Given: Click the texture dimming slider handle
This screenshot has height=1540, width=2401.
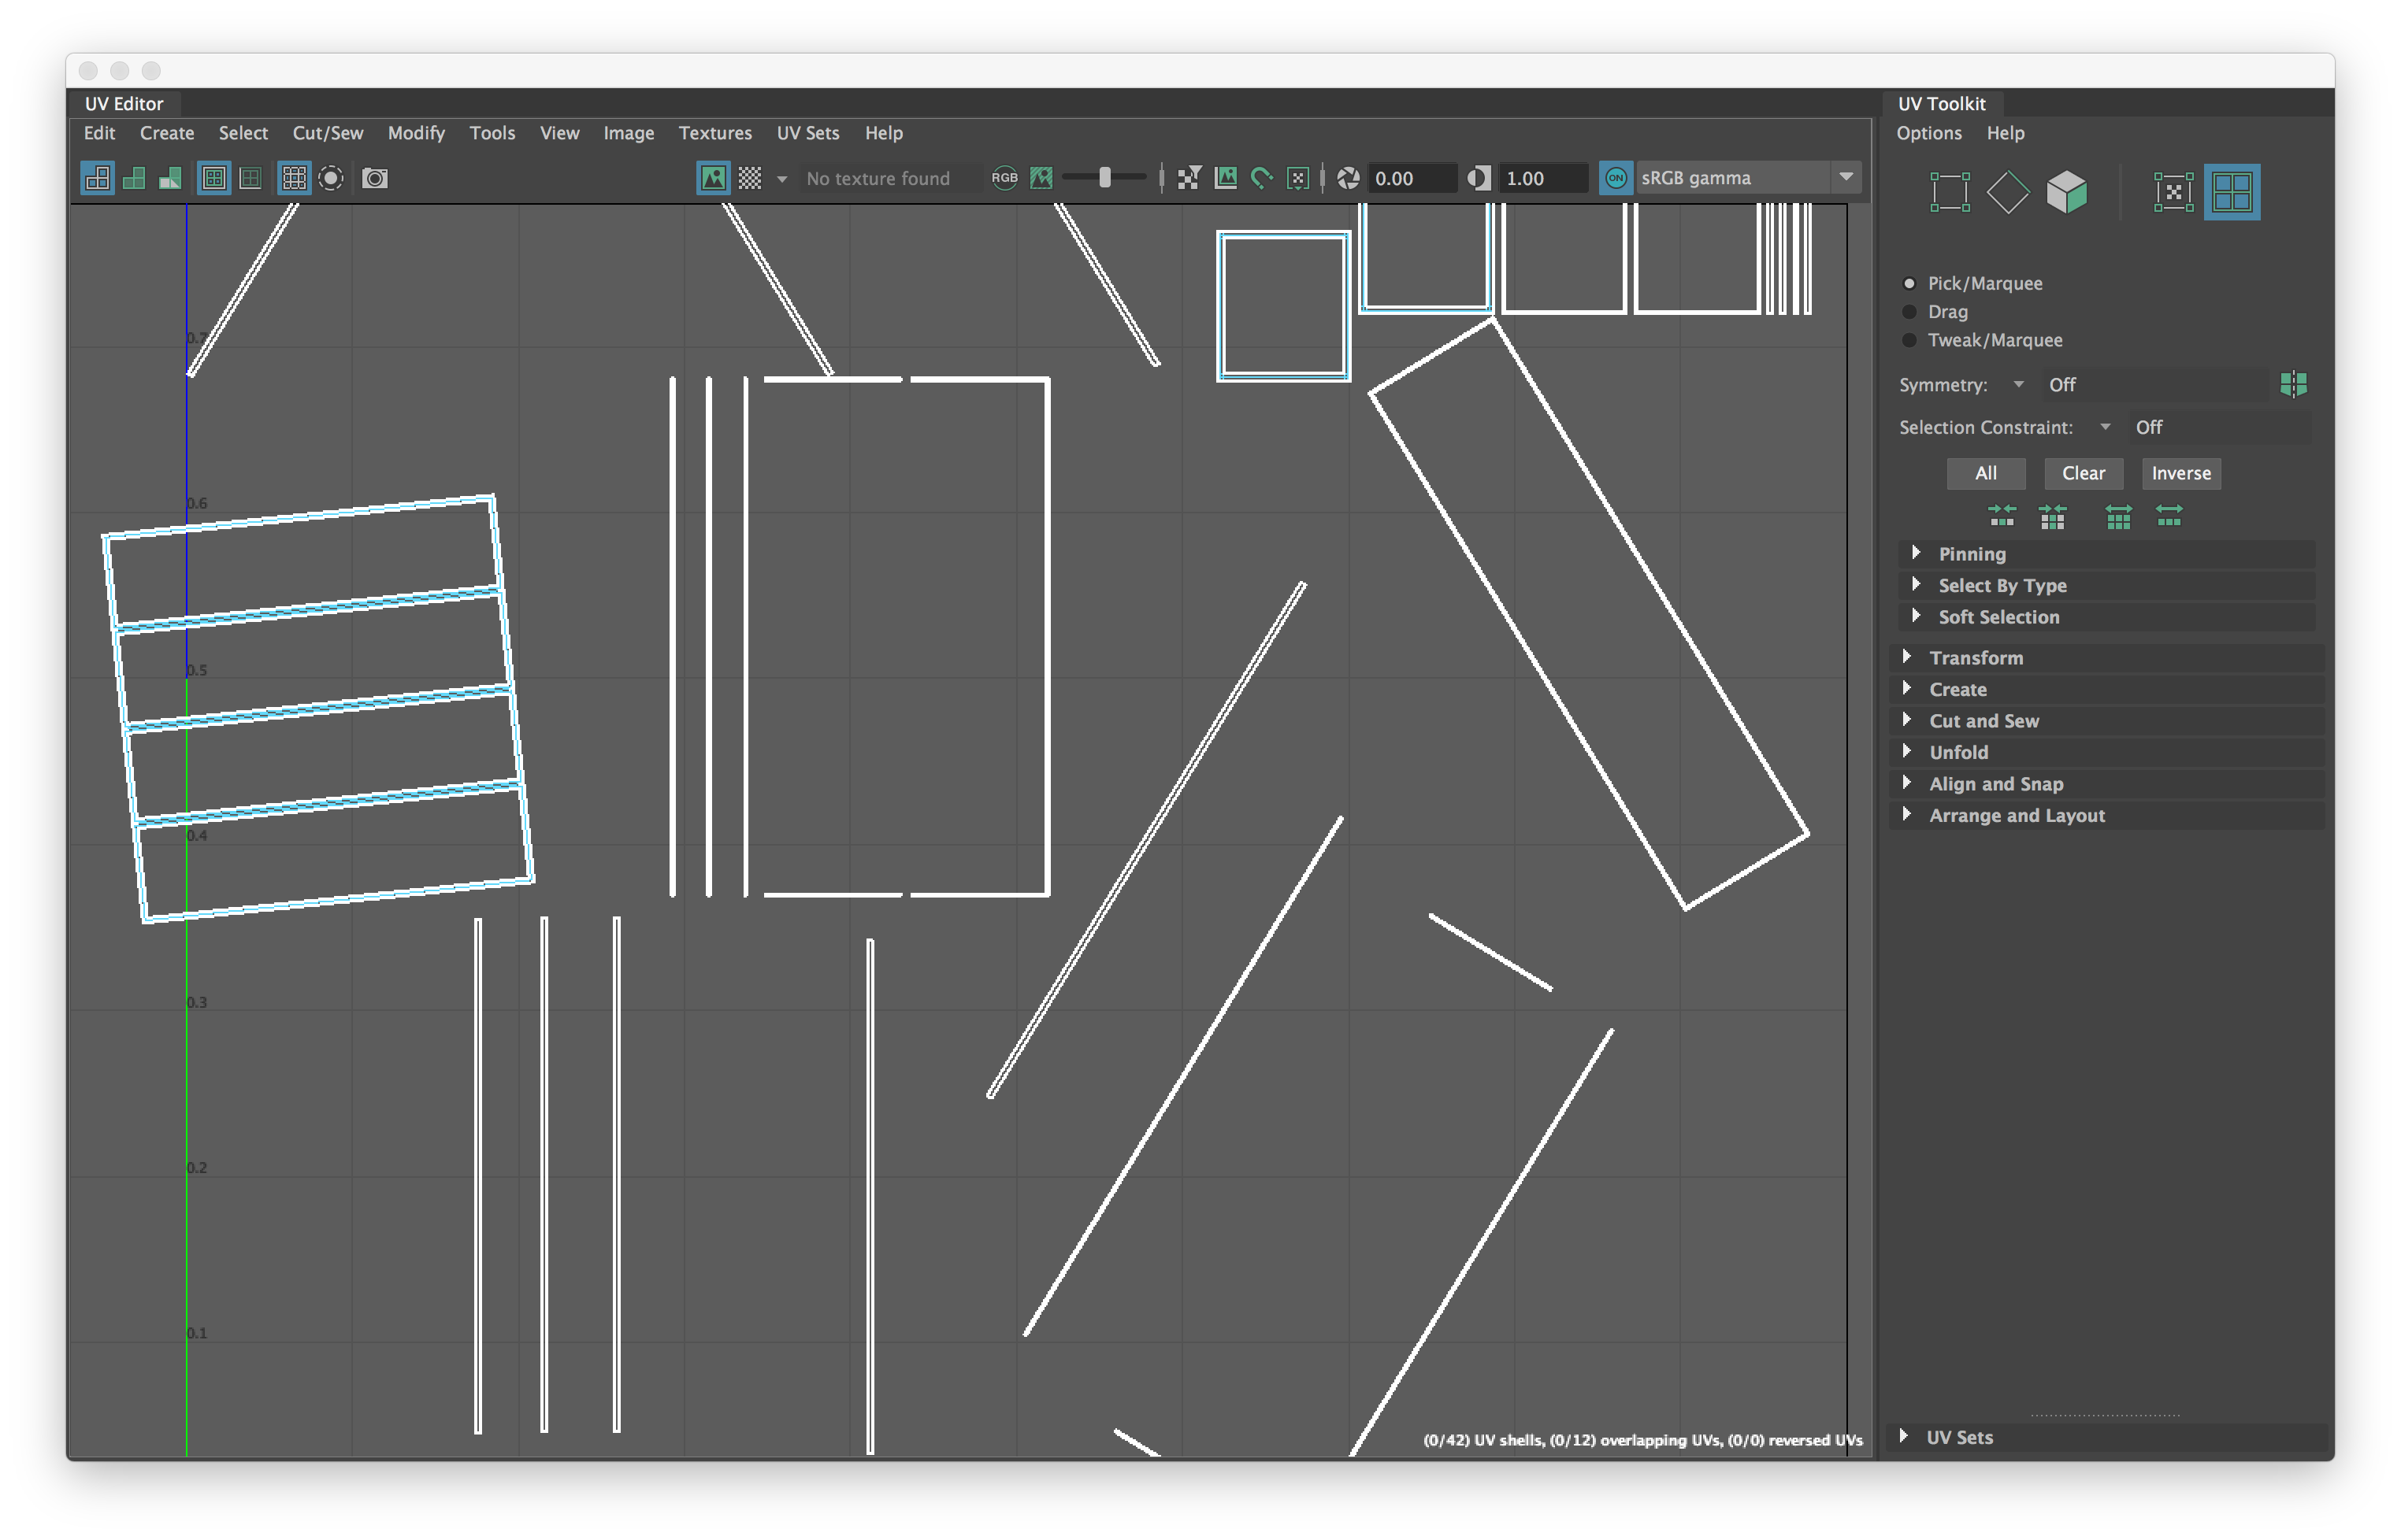Looking at the screenshot, I should coord(1104,177).
